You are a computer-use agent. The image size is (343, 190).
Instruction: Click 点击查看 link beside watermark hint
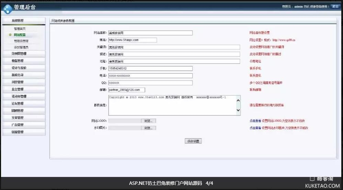[255, 128]
